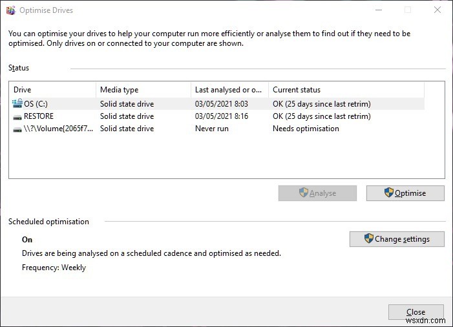This screenshot has width=453, height=327.
Task: Click the shield icon on the Analyse button
Action: 303,193
